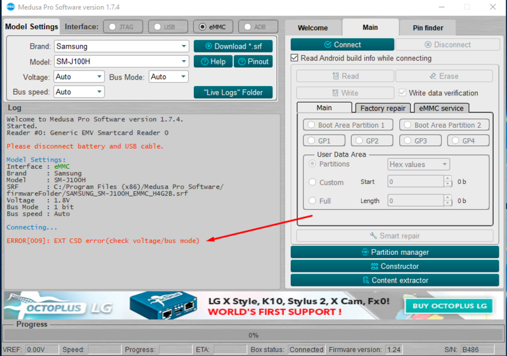Viewport: 507px width, 356px height.
Task: Open the Hex values dropdown
Action: pyautogui.click(x=418, y=164)
